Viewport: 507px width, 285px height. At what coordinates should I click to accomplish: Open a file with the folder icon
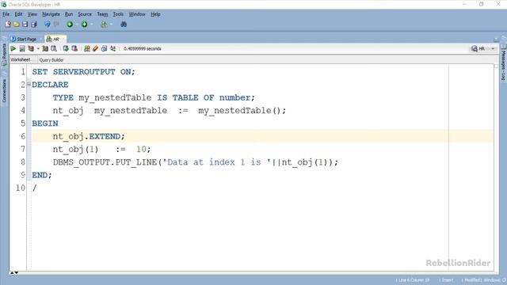coord(17,25)
